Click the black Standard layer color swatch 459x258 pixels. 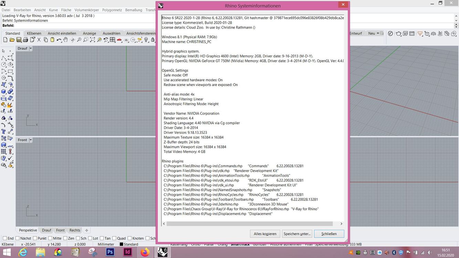click(121, 244)
